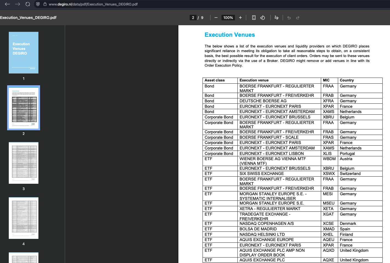Select the page 2 thumbnail
The height and width of the screenshot is (263, 390).
click(24, 108)
